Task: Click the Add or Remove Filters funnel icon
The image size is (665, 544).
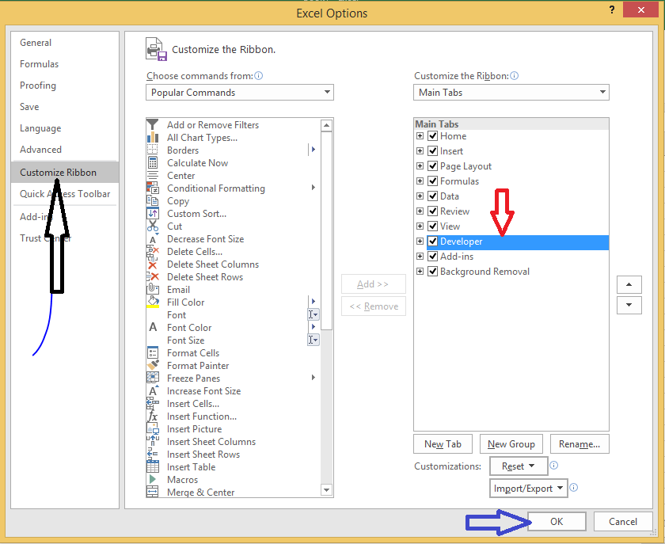Action: (x=152, y=125)
